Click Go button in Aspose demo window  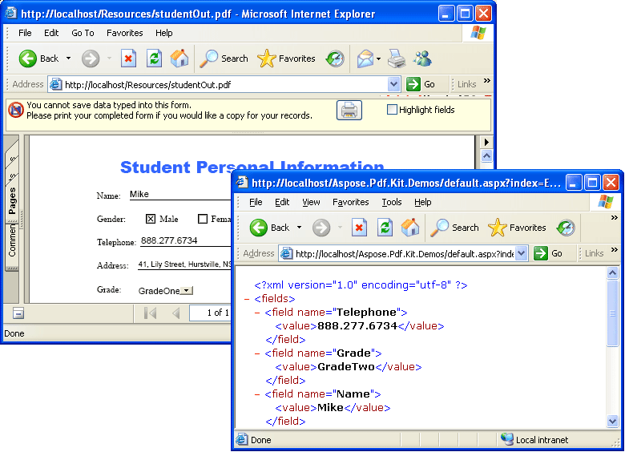coord(548,253)
